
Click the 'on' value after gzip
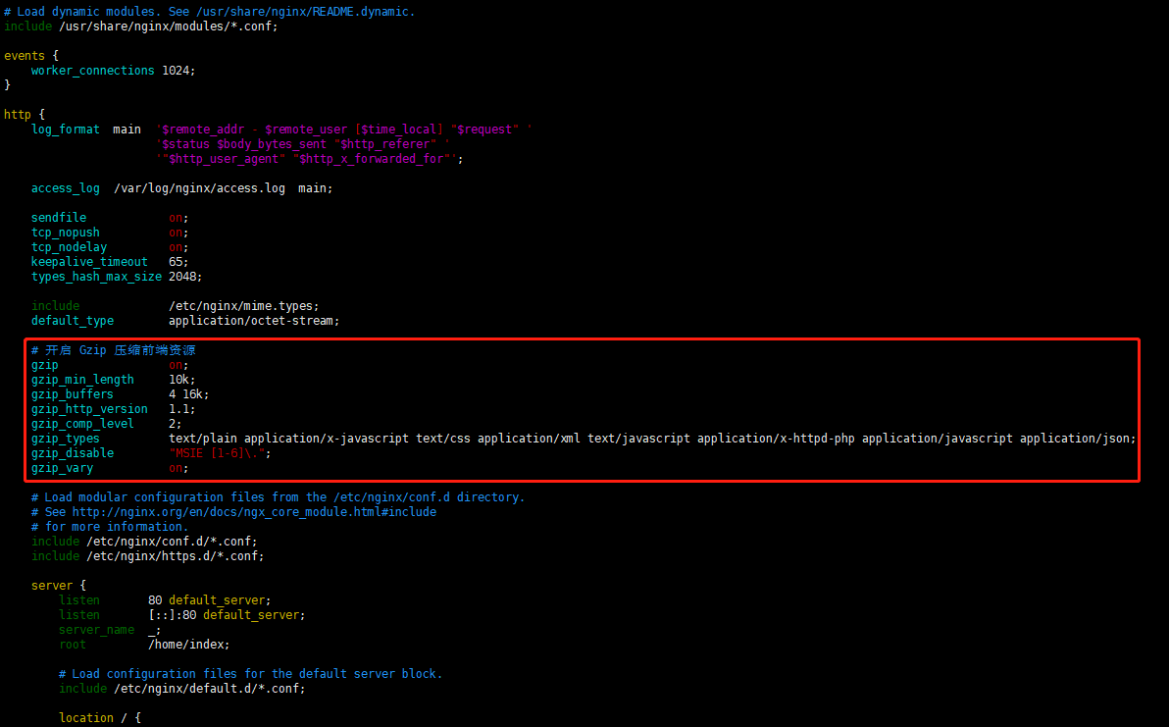click(178, 365)
